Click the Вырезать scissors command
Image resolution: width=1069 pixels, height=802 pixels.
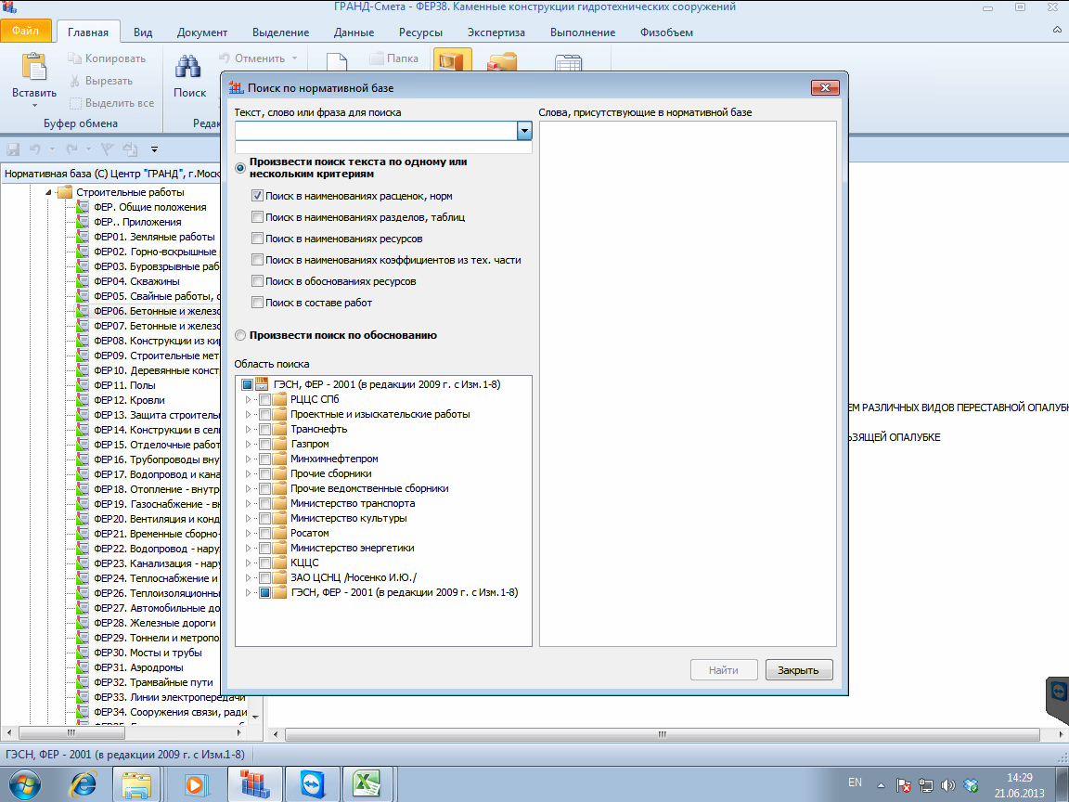click(x=101, y=81)
